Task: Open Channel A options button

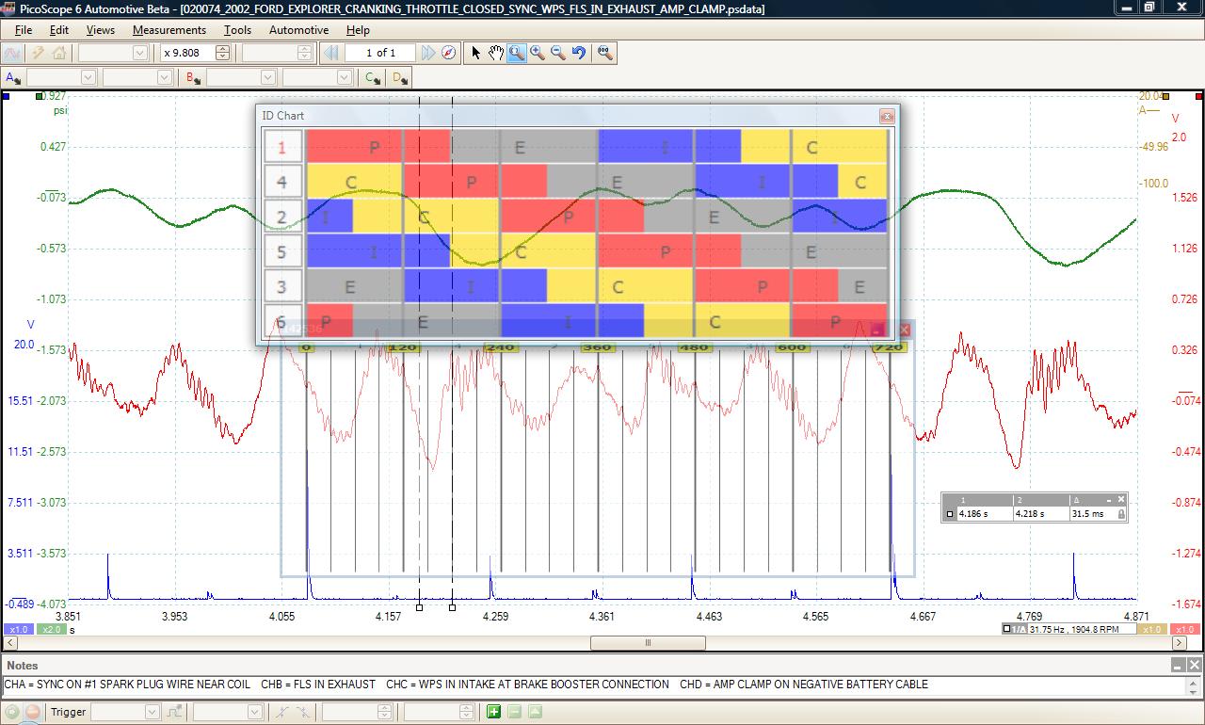Action: (13, 77)
